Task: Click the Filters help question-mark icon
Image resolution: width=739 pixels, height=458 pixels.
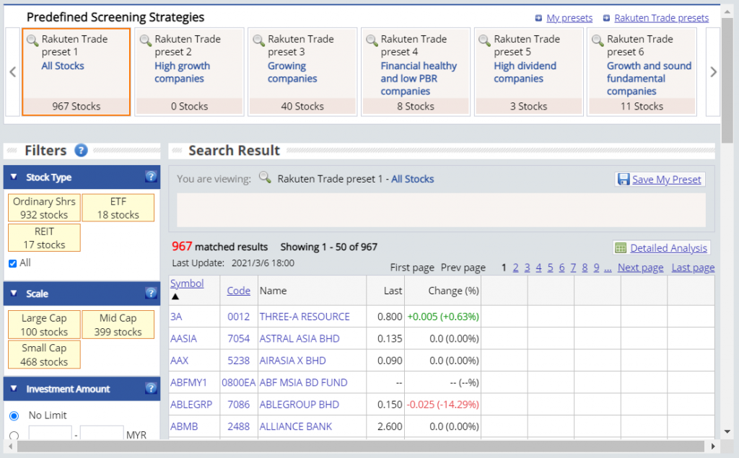Action: pyautogui.click(x=81, y=150)
